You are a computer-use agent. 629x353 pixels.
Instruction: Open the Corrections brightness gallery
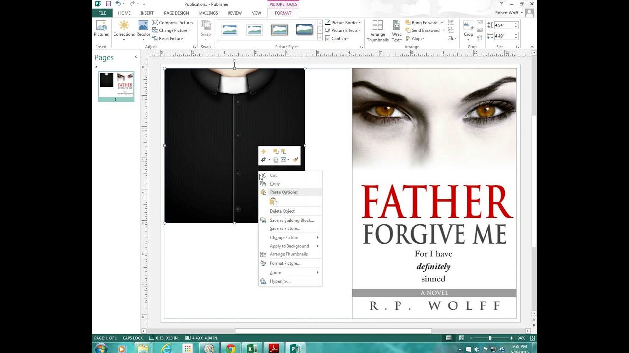[124, 29]
